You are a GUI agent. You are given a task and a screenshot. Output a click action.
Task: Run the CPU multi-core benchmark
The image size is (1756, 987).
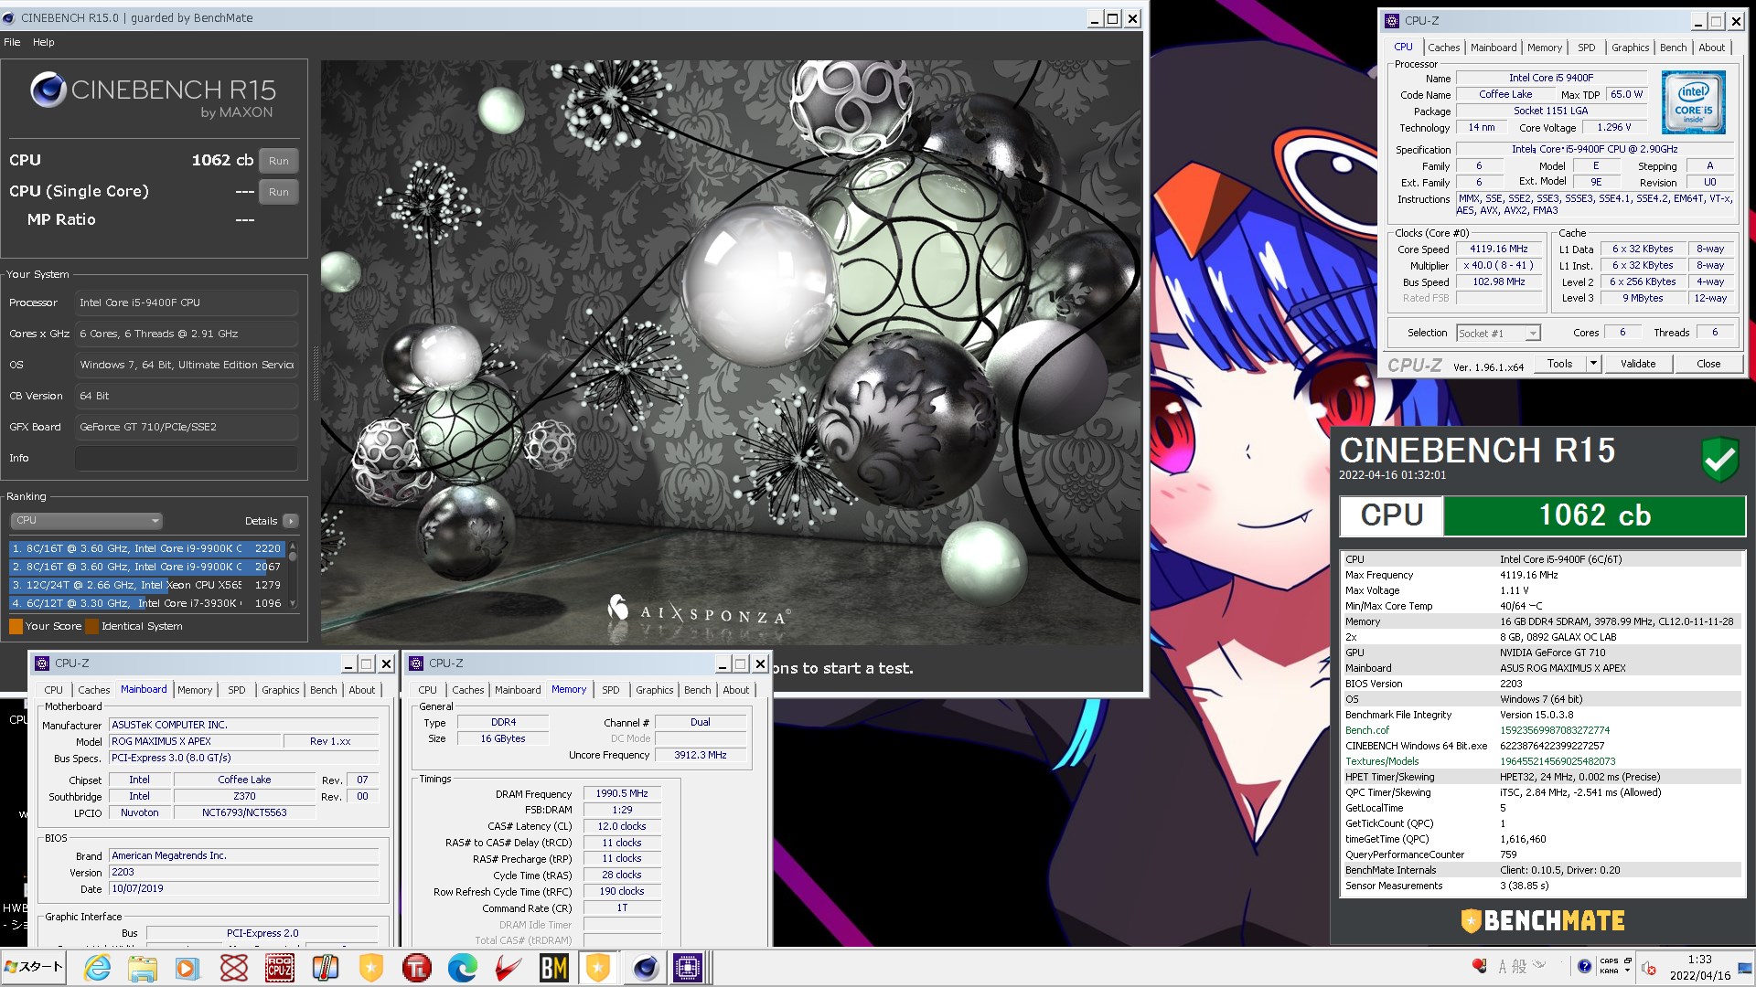click(x=278, y=161)
